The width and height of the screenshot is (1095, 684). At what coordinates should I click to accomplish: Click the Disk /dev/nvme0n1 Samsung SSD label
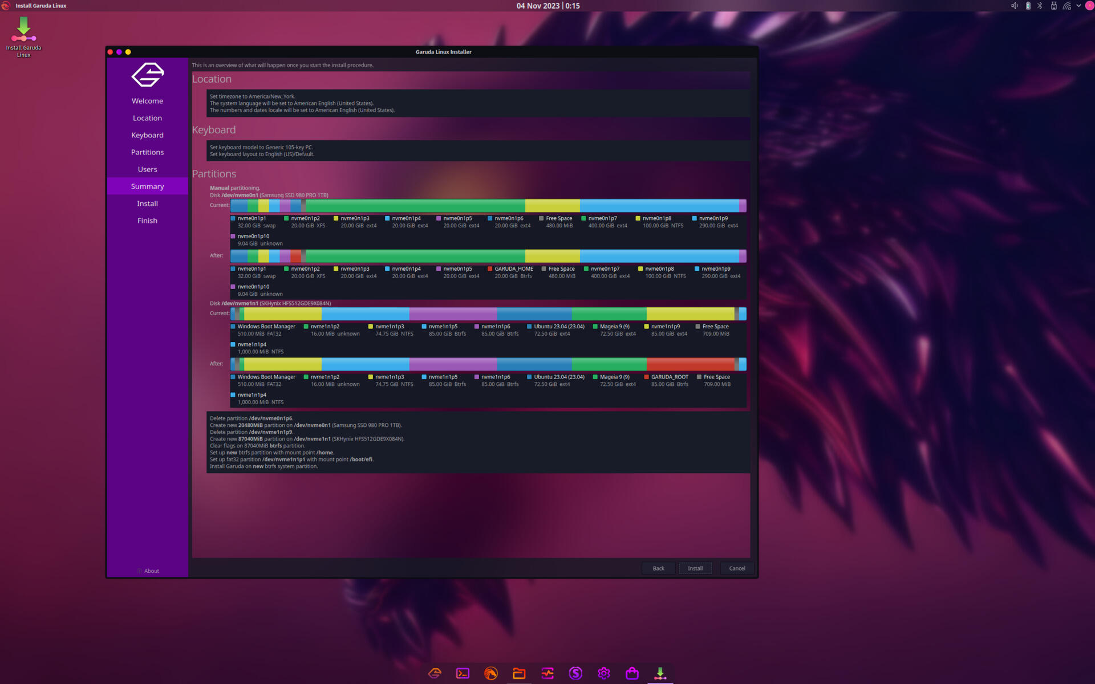[x=269, y=195]
